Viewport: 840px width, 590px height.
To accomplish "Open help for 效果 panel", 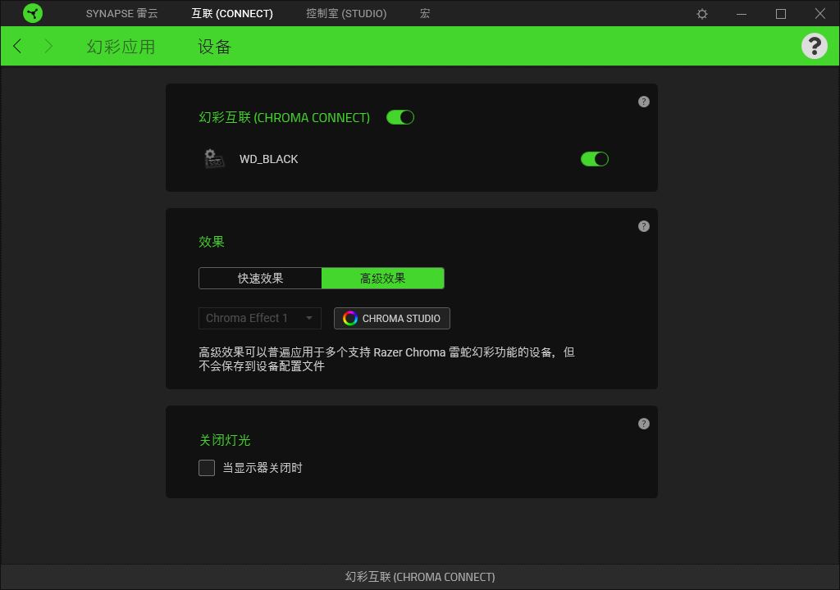I will click(644, 226).
